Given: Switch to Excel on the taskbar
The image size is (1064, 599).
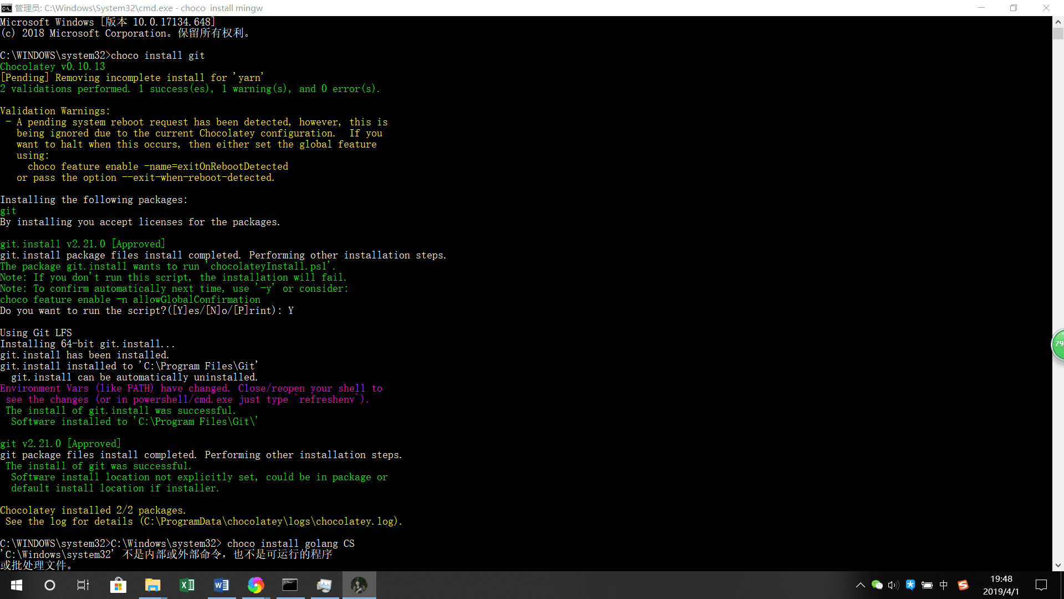Looking at the screenshot, I should coord(187,585).
